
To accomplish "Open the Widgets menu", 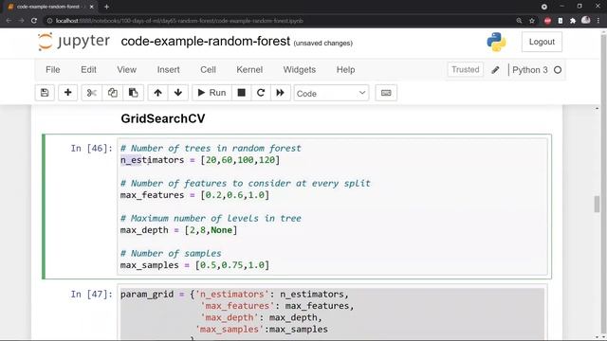I will (300, 69).
